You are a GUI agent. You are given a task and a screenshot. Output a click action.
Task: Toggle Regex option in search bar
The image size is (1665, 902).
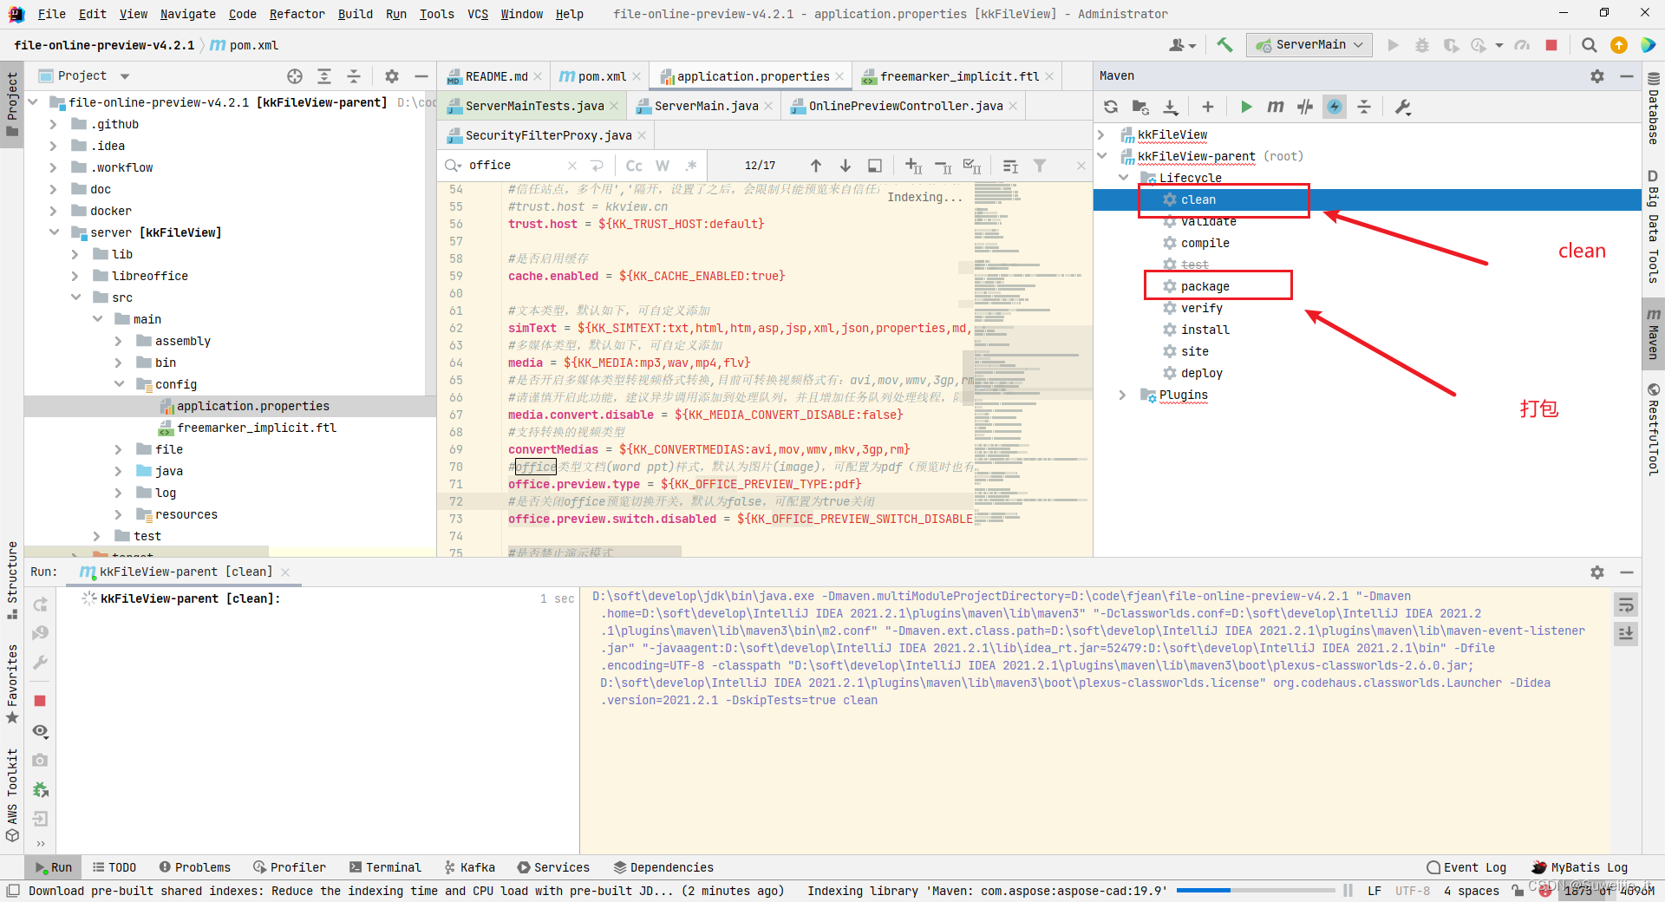click(691, 166)
